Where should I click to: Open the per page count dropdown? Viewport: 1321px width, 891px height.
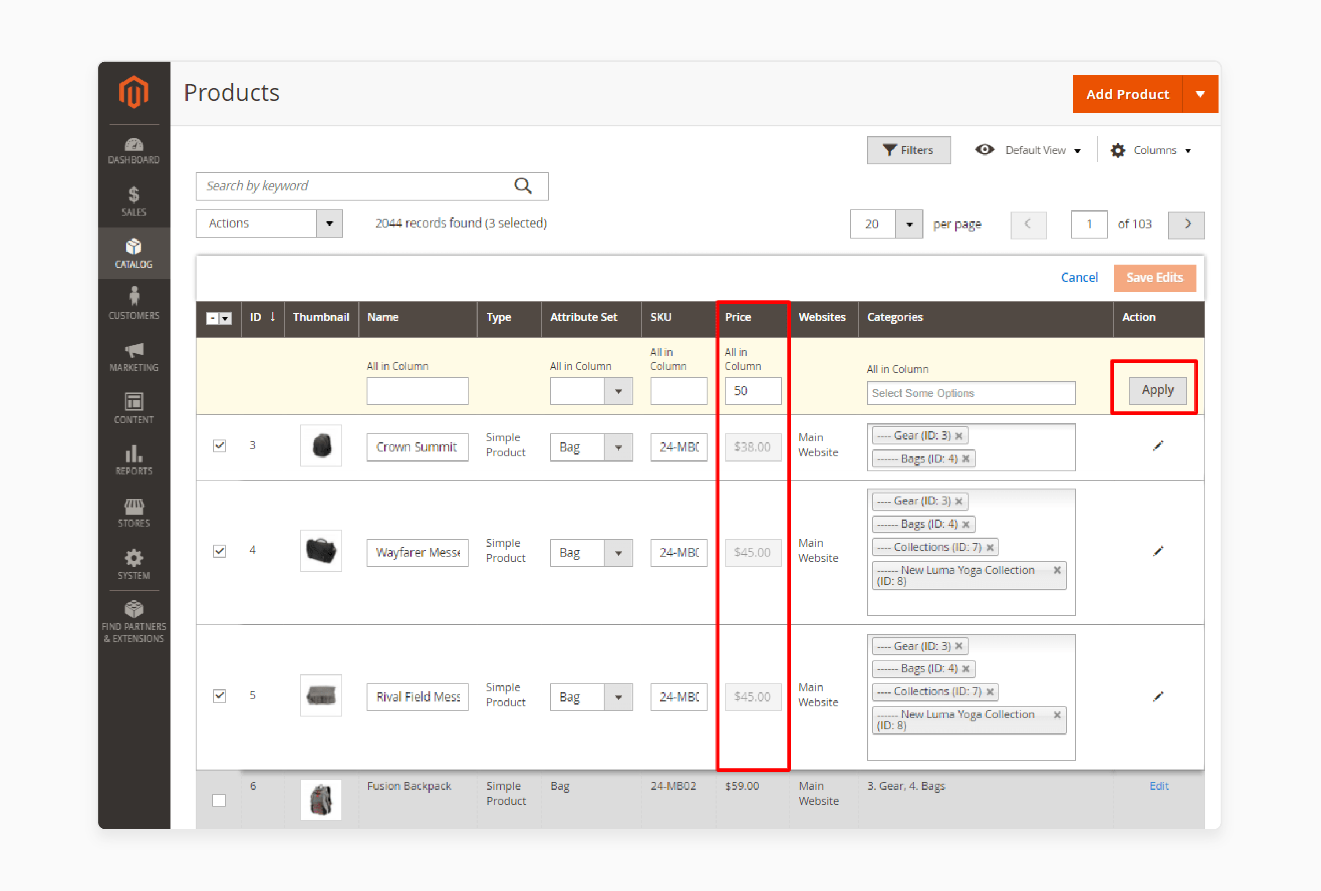(909, 224)
